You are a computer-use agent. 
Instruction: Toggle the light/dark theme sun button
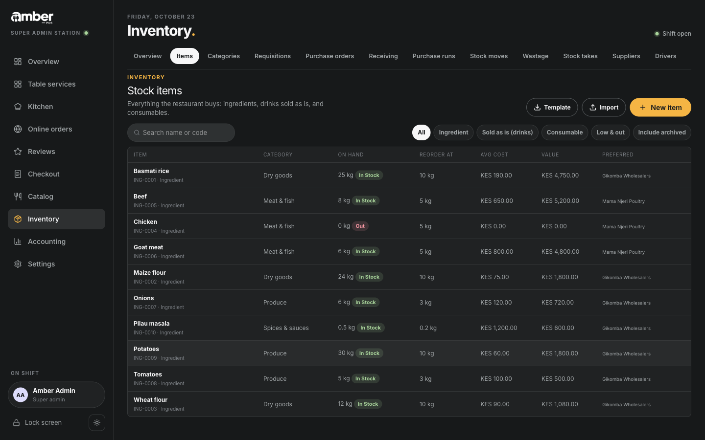[x=97, y=423]
